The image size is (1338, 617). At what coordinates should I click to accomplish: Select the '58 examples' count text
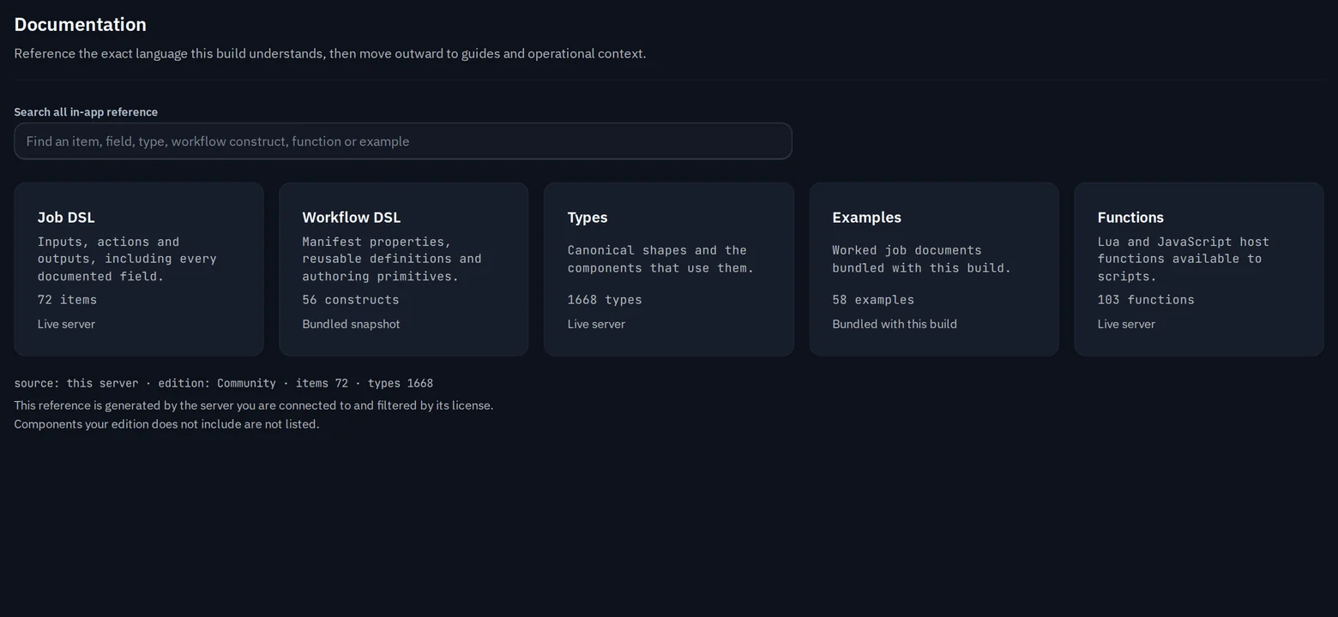click(873, 300)
